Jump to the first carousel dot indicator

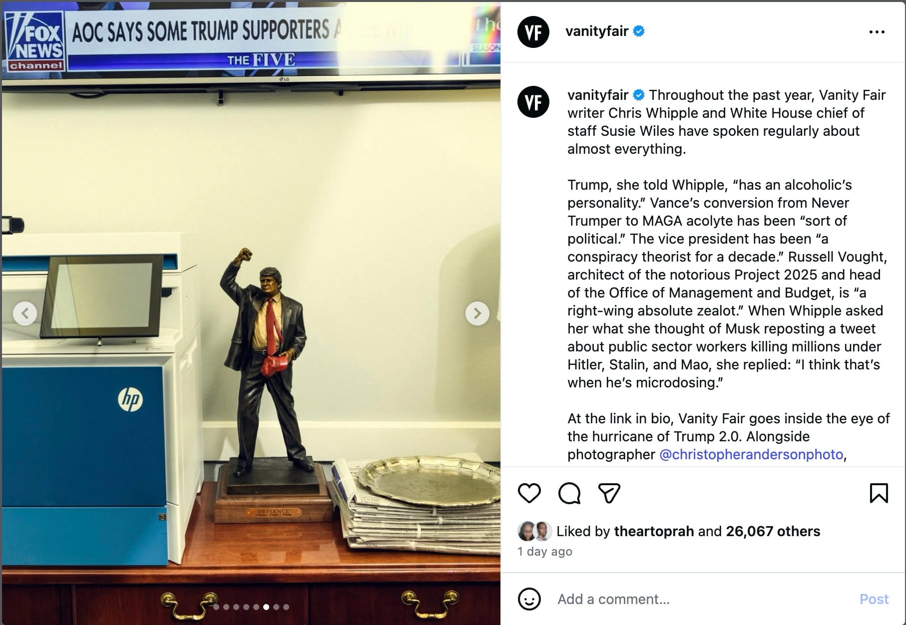click(216, 607)
